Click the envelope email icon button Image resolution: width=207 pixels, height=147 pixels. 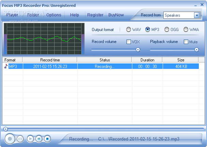[20, 139]
